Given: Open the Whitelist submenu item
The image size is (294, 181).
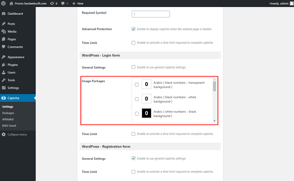Looking at the screenshot, I should click(8, 120).
